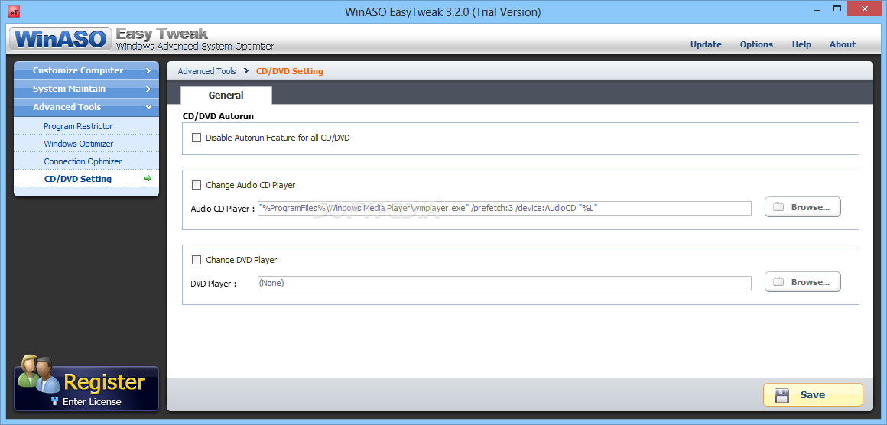The width and height of the screenshot is (887, 425).
Task: Tick the Change DVD Player checkbox
Action: [197, 260]
